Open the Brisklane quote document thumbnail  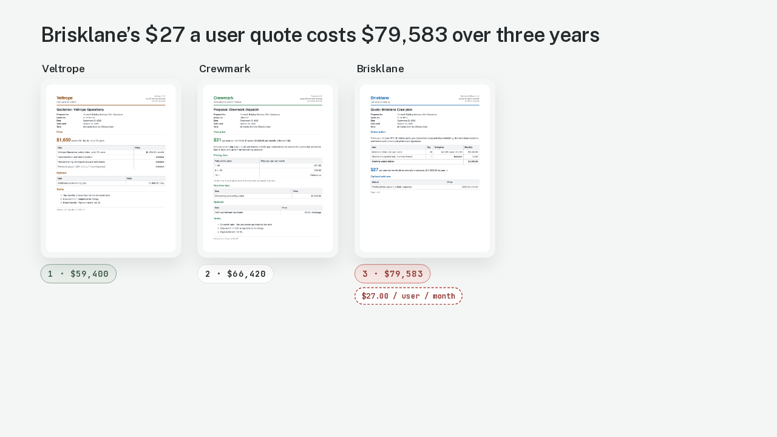coord(425,168)
